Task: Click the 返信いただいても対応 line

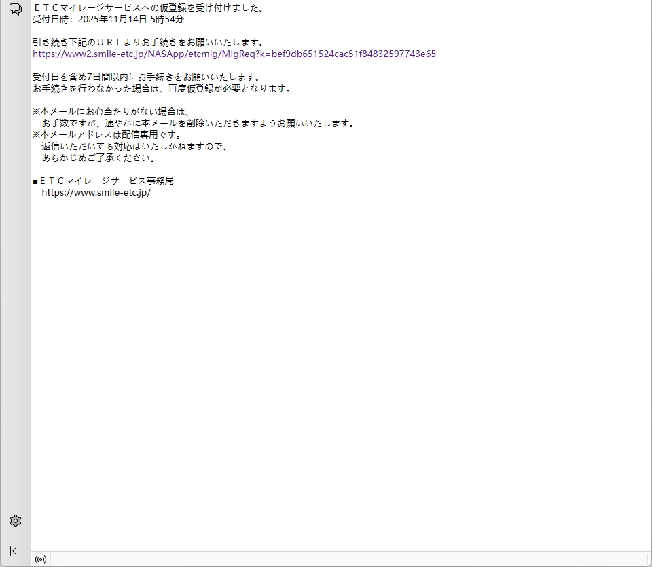Action: coord(134,147)
